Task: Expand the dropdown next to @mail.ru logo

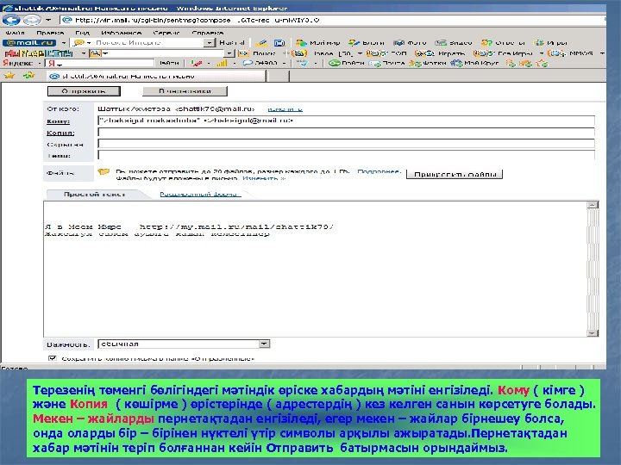Action: coord(63,43)
